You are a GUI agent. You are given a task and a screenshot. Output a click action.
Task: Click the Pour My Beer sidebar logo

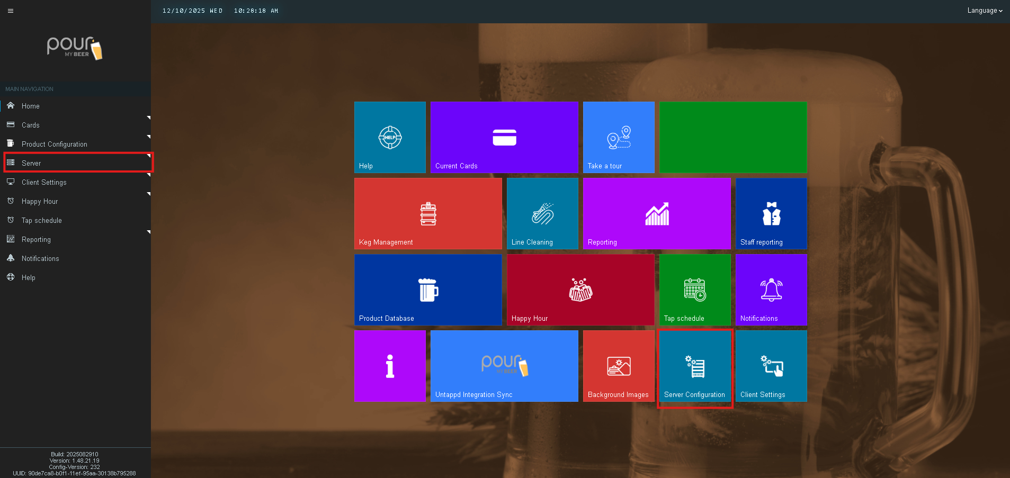[75, 48]
